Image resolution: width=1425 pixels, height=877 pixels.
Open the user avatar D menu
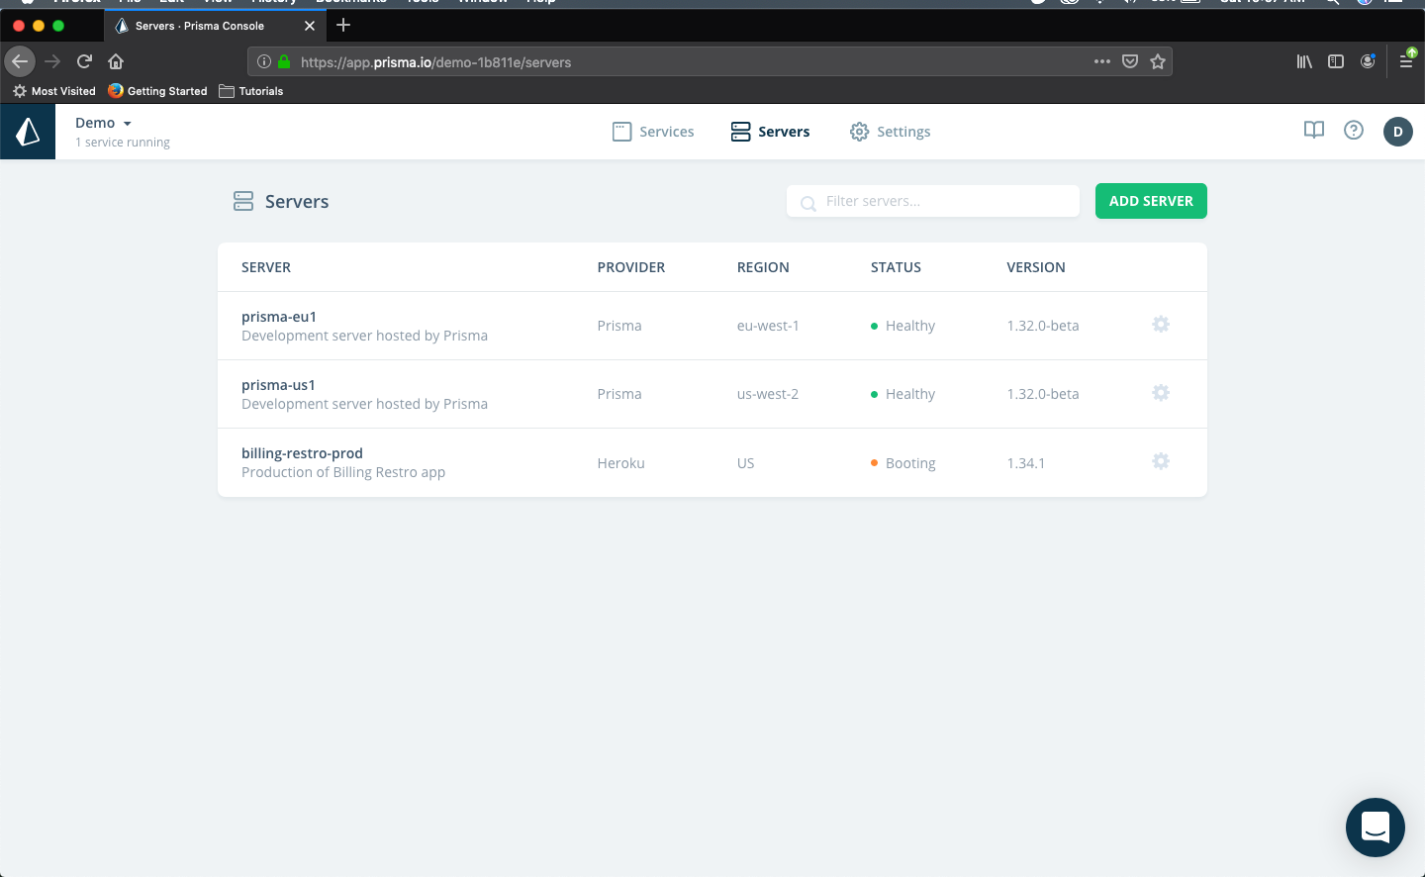1398,132
